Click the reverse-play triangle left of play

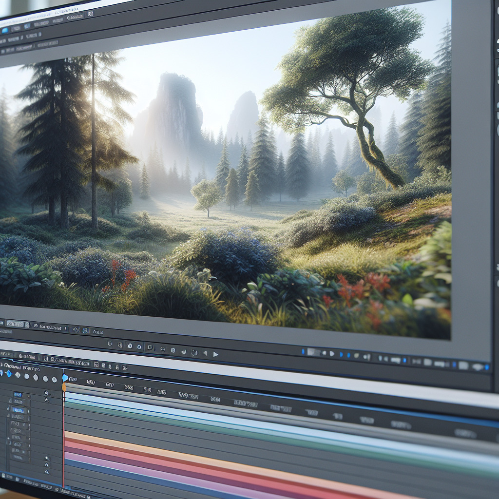pyautogui.click(x=205, y=353)
